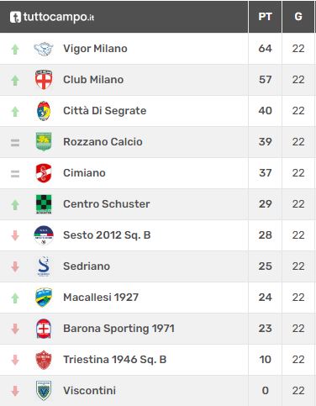Open the Cimiano red and white crest
316x406 pixels.
tap(44, 173)
